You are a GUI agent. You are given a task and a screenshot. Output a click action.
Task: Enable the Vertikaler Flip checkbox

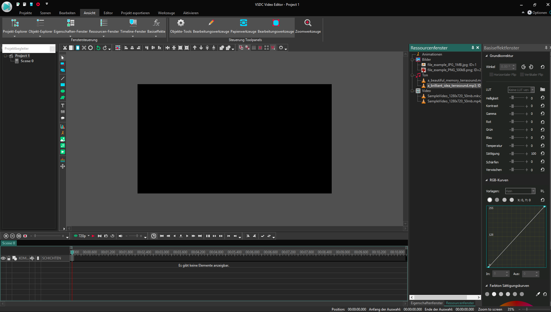click(522, 75)
